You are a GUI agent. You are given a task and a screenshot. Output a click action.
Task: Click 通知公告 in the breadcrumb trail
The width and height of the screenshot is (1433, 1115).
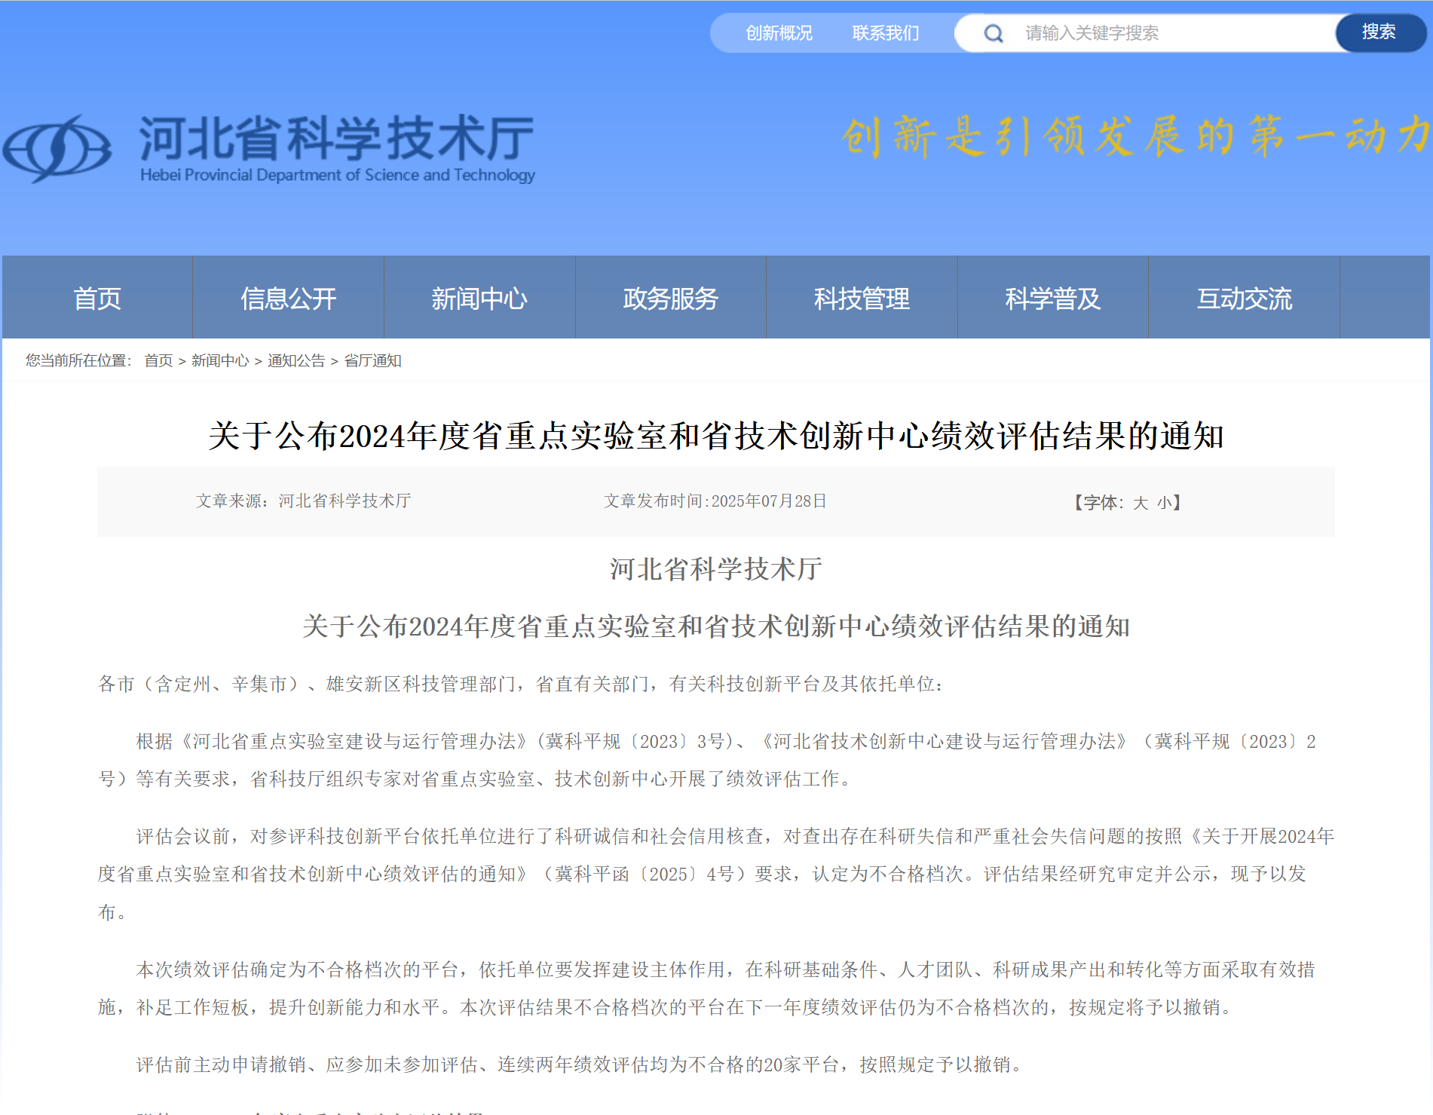point(296,360)
